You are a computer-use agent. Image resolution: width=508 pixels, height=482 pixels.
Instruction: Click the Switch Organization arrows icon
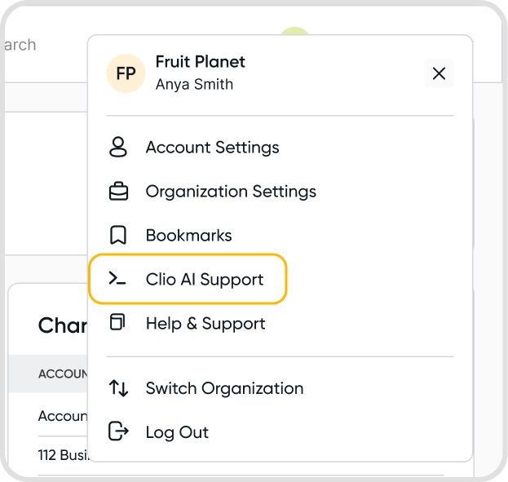click(118, 388)
